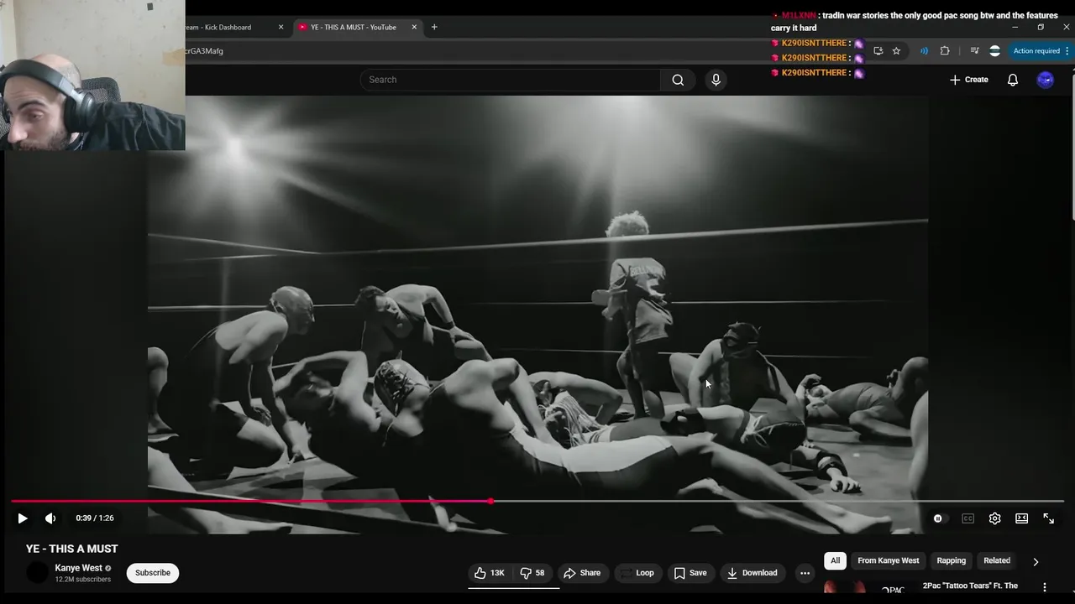This screenshot has height=604, width=1075.
Task: Bookmark this page with the star icon
Action: pos(896,51)
